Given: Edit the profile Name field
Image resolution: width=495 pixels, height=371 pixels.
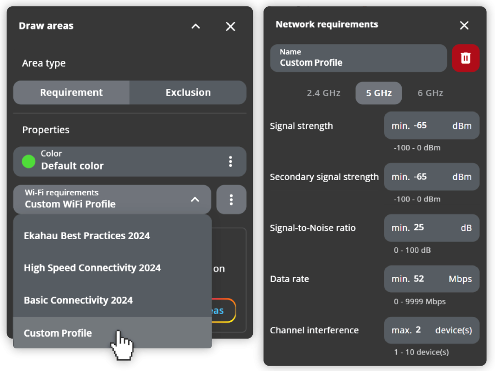Looking at the screenshot, I should (358, 58).
